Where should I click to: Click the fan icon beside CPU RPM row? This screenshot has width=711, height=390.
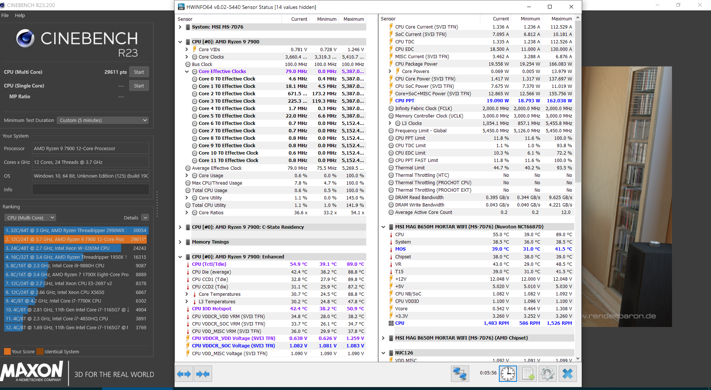391,323
